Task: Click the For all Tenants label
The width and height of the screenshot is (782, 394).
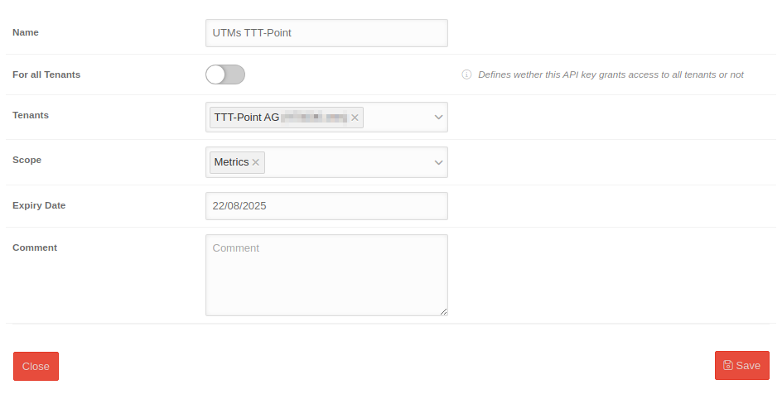Action: pyautogui.click(x=46, y=74)
